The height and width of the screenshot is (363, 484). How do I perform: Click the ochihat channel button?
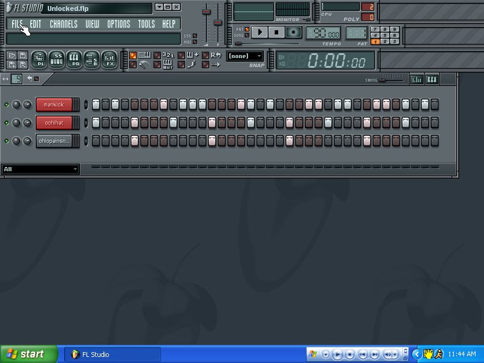tap(54, 123)
